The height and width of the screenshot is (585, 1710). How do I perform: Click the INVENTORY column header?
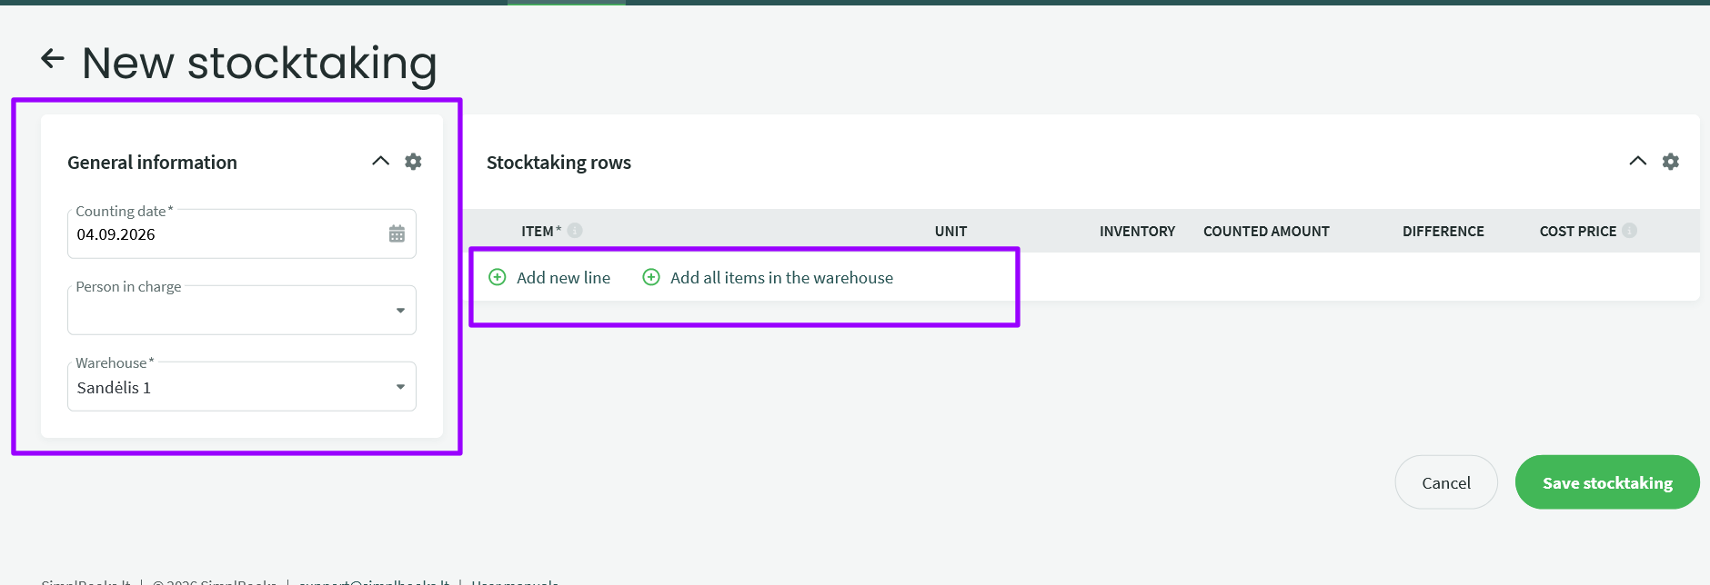(x=1137, y=232)
